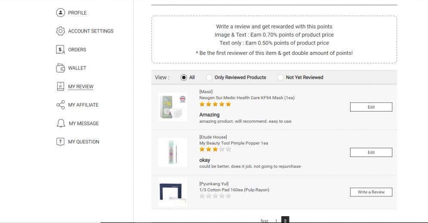Open the KF94 Mask product thumbnail
The height and width of the screenshot is (223, 428).
[172, 107]
